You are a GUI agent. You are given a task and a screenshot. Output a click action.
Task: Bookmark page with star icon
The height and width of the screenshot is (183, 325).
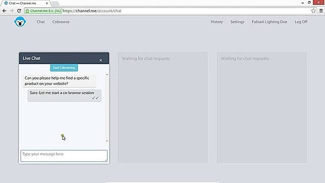pos(313,11)
